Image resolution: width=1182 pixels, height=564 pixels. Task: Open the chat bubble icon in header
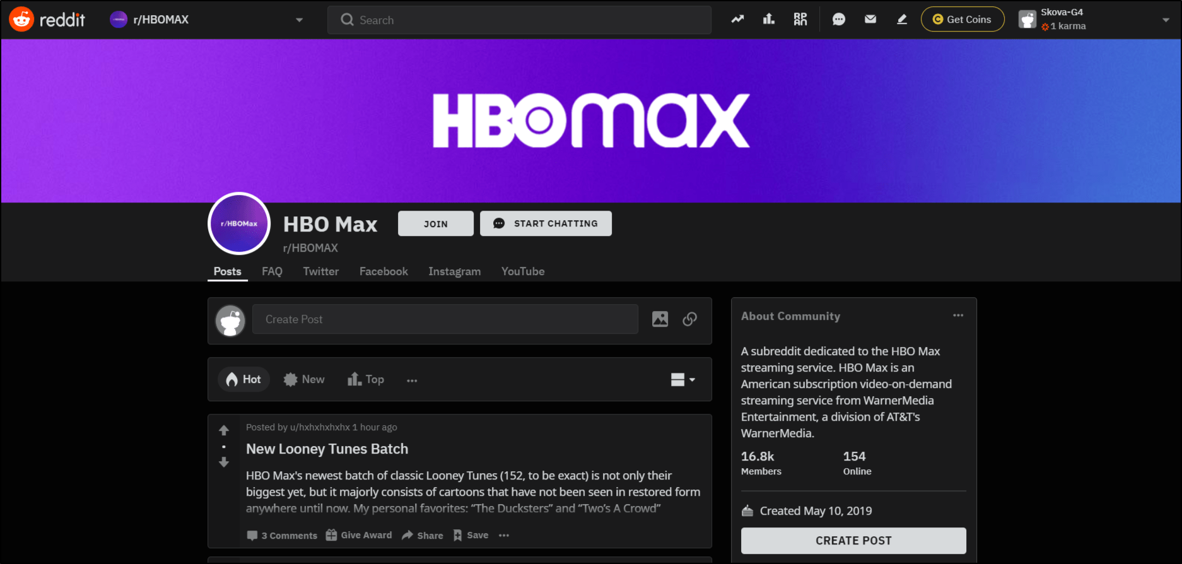(839, 20)
